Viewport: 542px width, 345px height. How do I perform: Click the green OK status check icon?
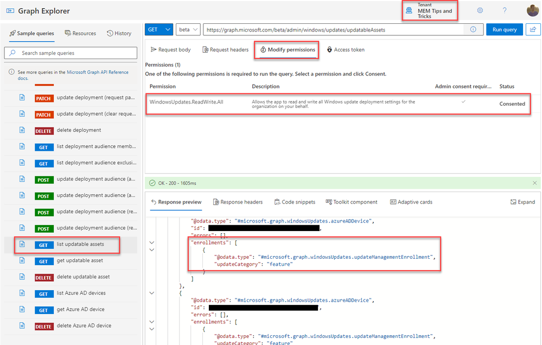(x=152, y=183)
